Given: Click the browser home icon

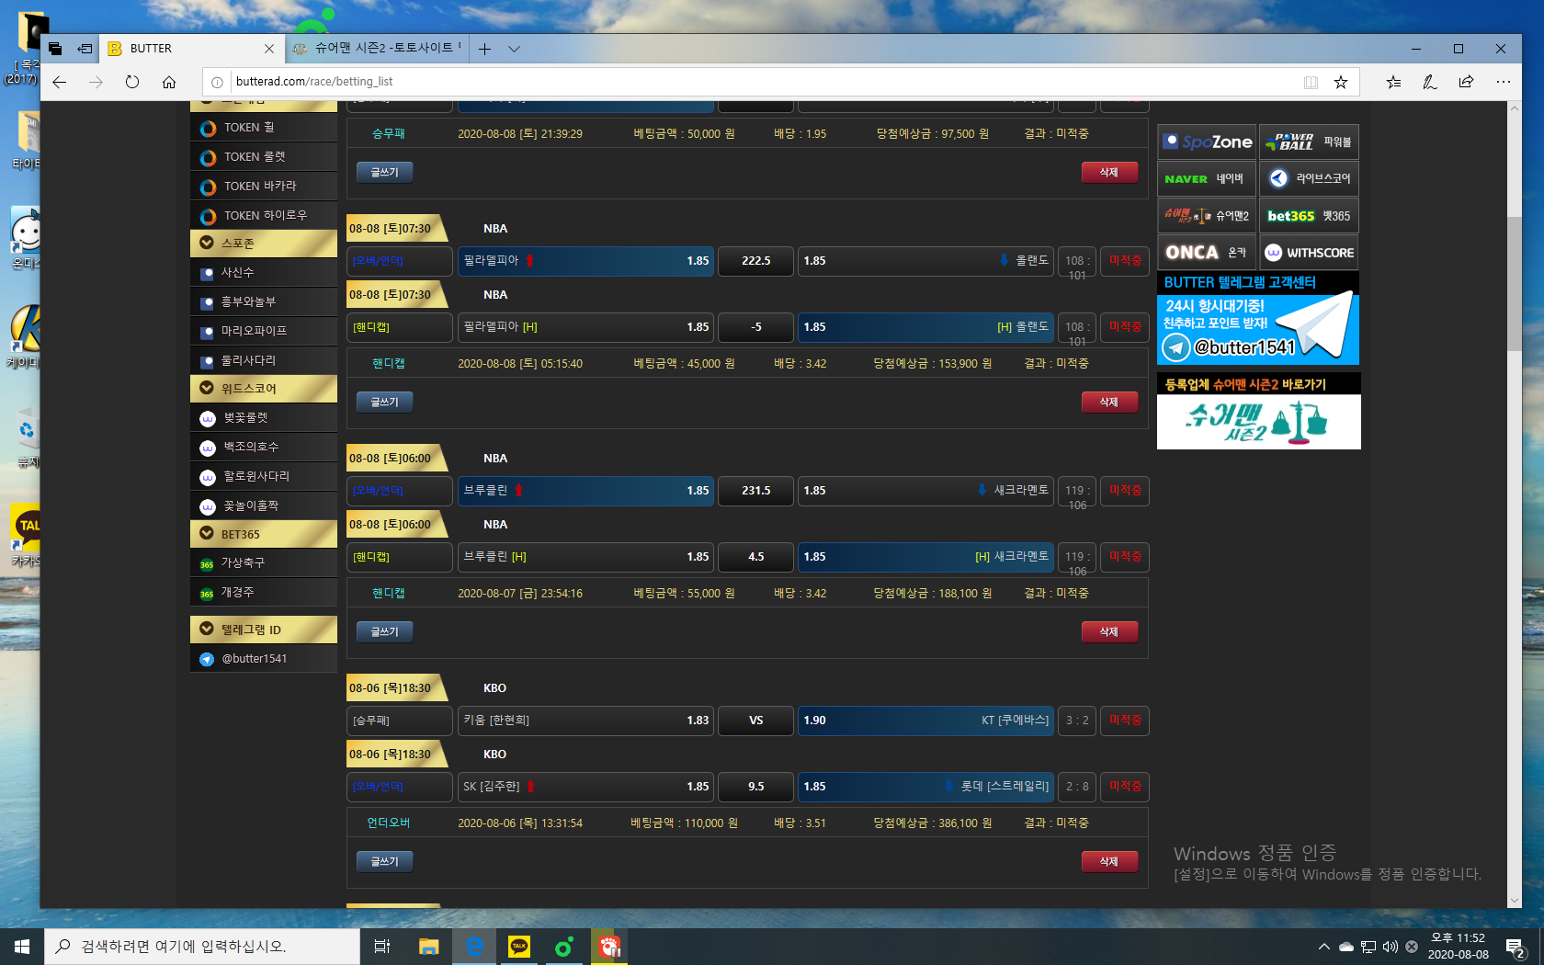Looking at the screenshot, I should click(x=169, y=82).
